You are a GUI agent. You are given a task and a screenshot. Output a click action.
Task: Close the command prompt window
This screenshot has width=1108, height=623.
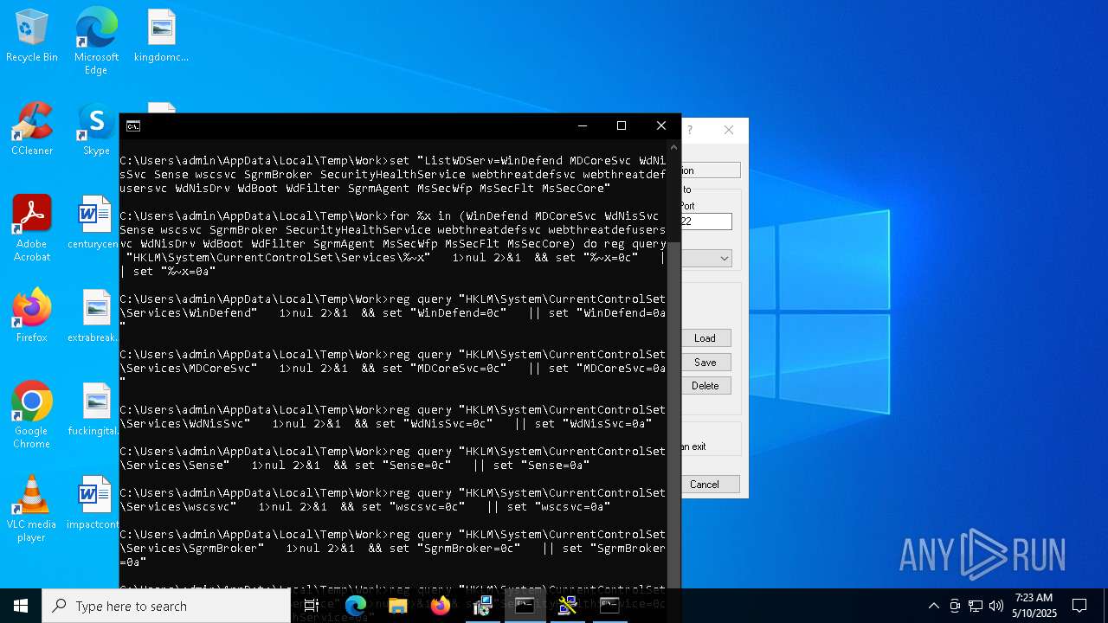661,126
